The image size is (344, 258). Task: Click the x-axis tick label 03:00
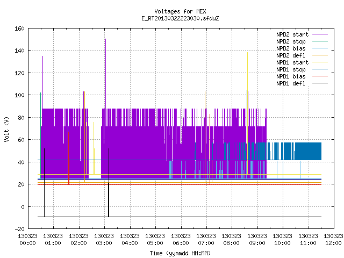(104, 243)
